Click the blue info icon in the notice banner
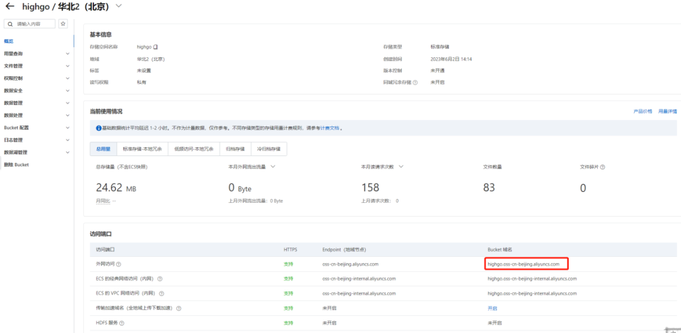 tap(98, 128)
